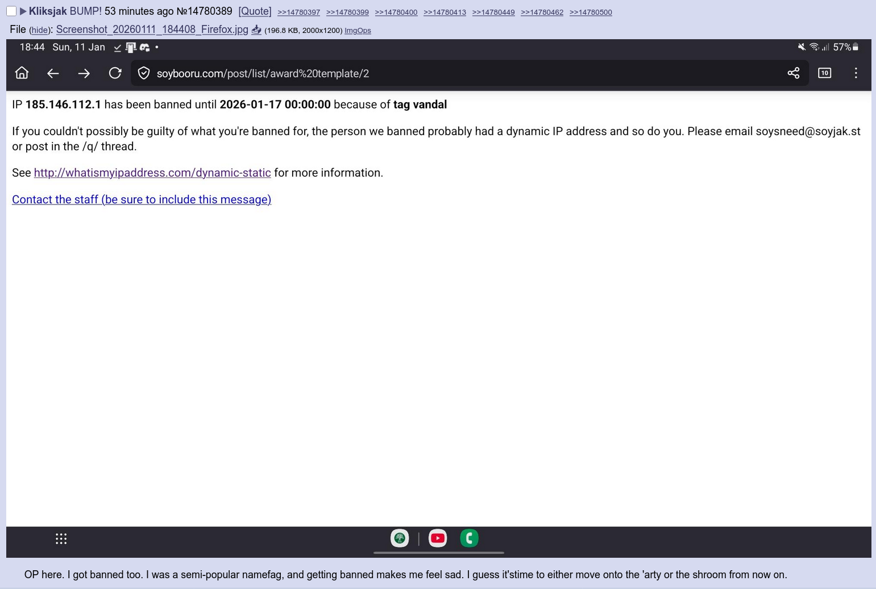Tick the post checkbox beside Kliksjak
Image resolution: width=876 pixels, height=589 pixels.
[11, 11]
